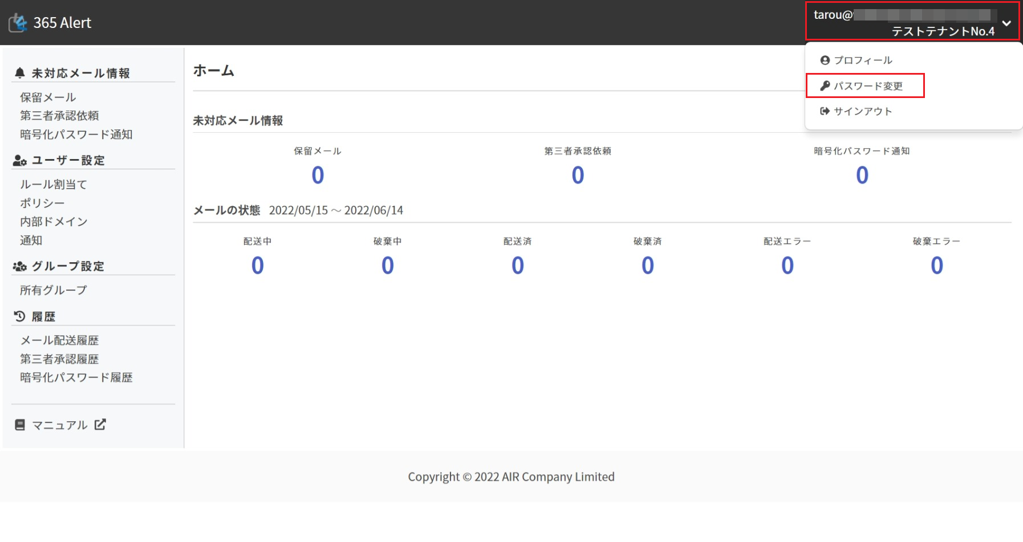Open ルール割当て under ユーザー設定

(x=54, y=185)
